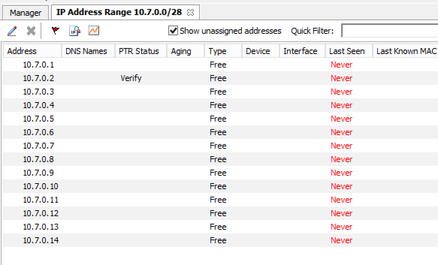Click the DNS Names column header

tap(86, 51)
